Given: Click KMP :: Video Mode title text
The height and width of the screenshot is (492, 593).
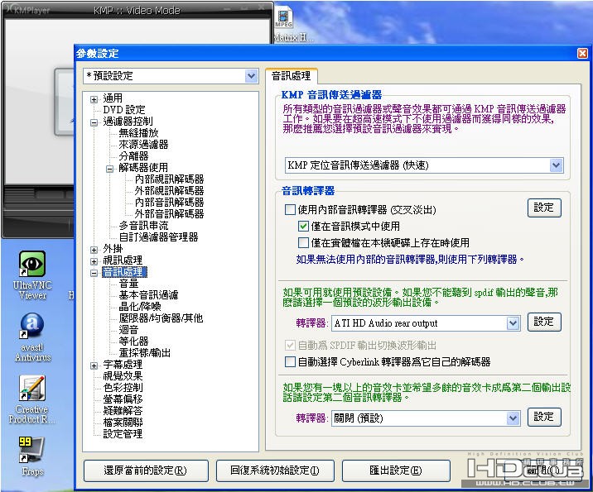Looking at the screenshot, I should (137, 11).
